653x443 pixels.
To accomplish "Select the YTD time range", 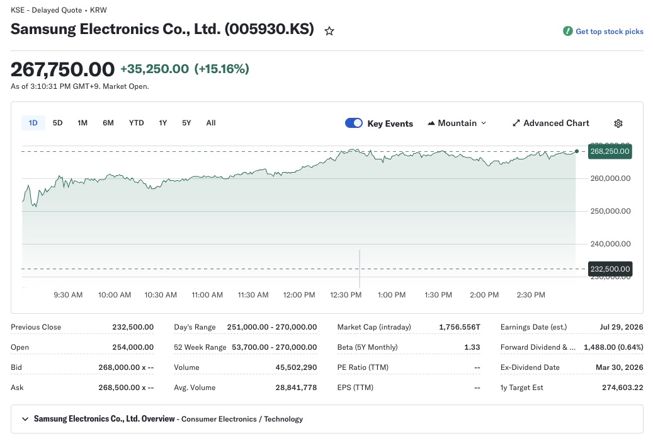I will [x=136, y=123].
